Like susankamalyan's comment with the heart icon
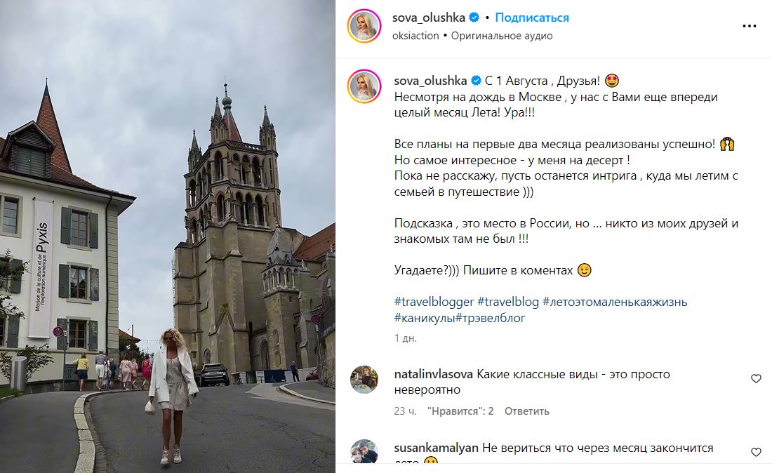Viewport: 772px width, 473px height. (756, 452)
